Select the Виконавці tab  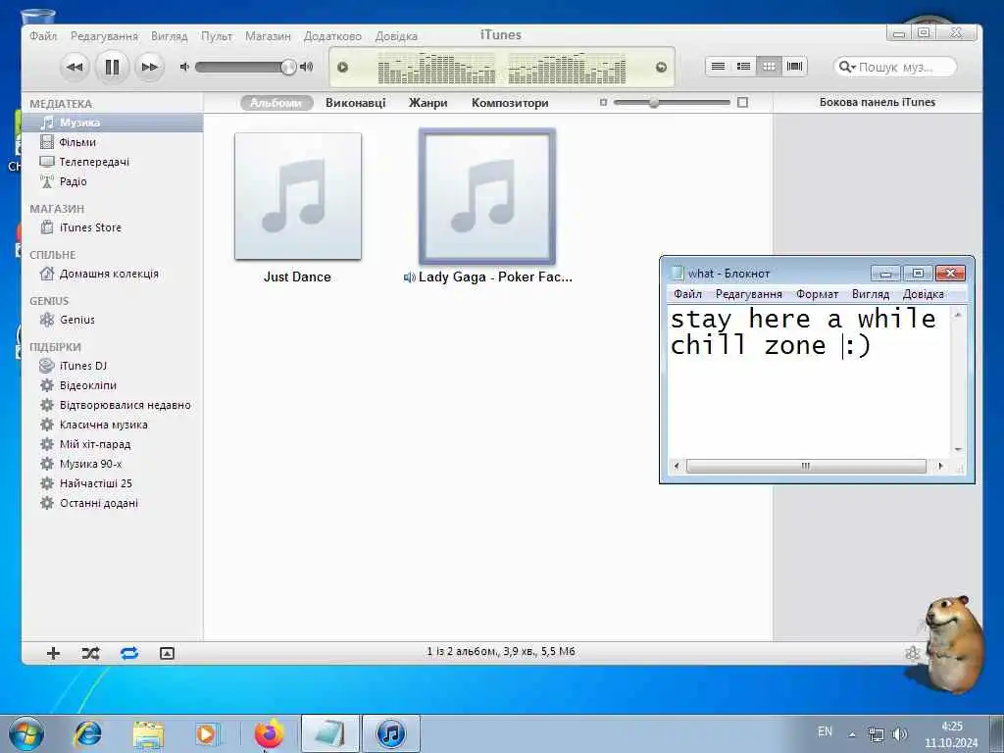(355, 103)
